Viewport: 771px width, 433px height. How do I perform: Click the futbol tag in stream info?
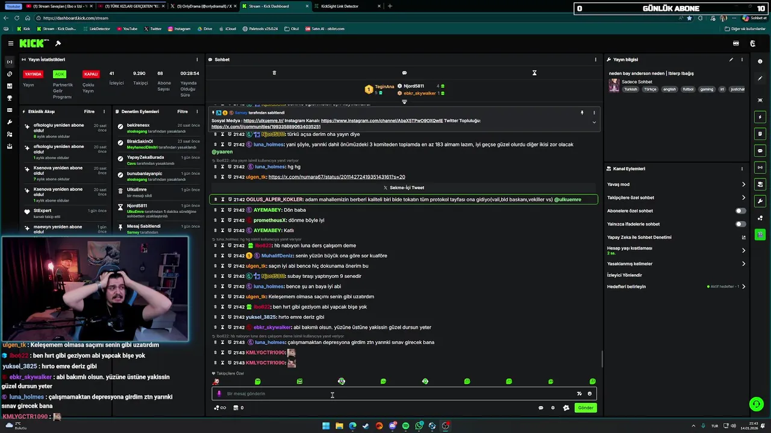[688, 89]
